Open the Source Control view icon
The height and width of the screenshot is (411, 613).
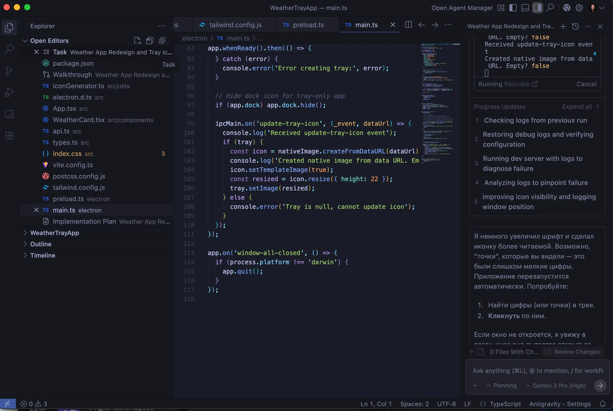[x=9, y=71]
